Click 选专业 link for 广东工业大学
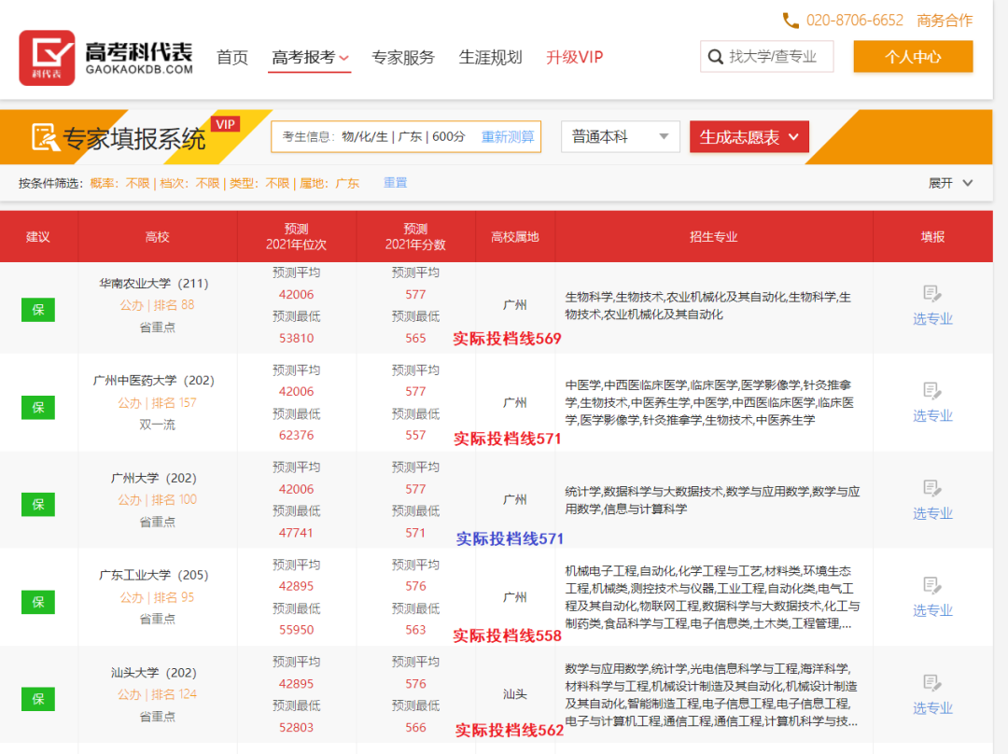Image resolution: width=1008 pixels, height=754 pixels. (932, 610)
